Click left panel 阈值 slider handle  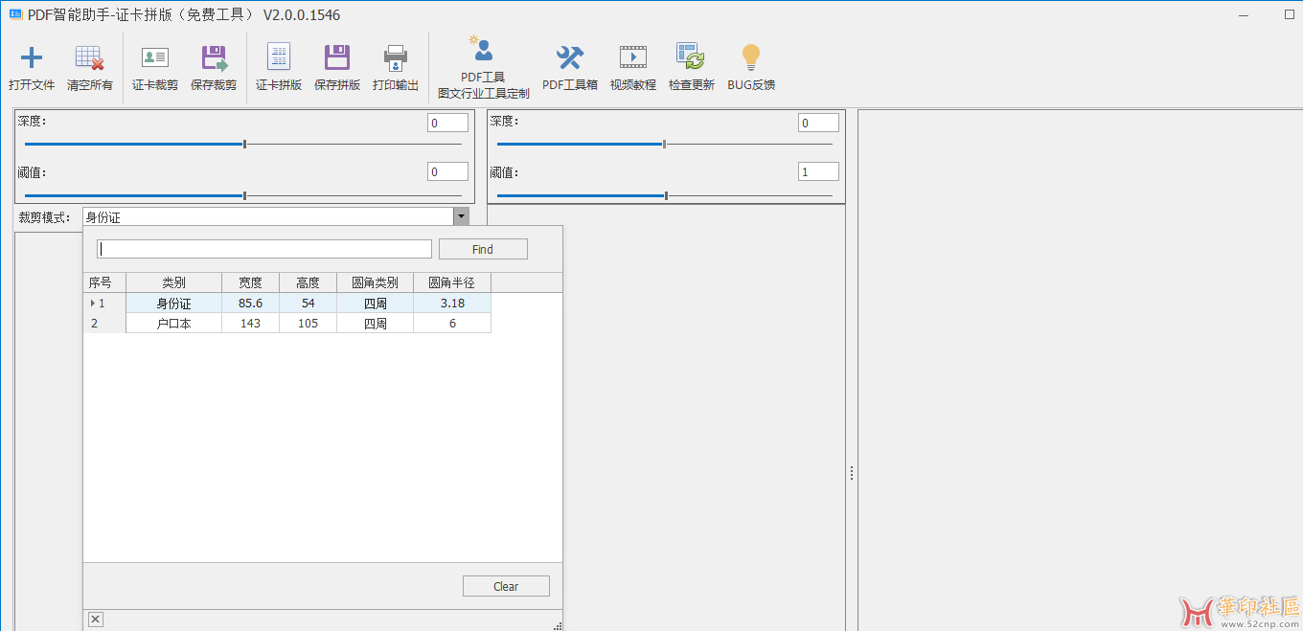[x=245, y=195]
